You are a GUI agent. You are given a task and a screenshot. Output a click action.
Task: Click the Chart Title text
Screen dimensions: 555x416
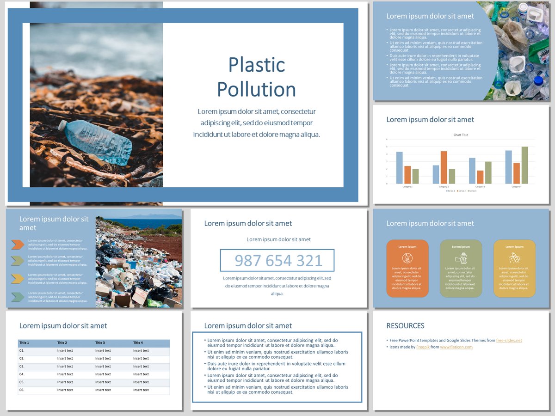[461, 135]
